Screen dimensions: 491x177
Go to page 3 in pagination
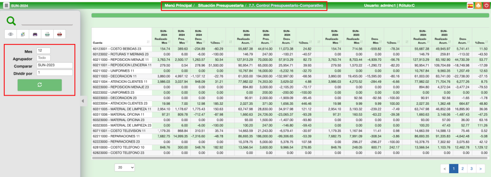(x=471, y=168)
